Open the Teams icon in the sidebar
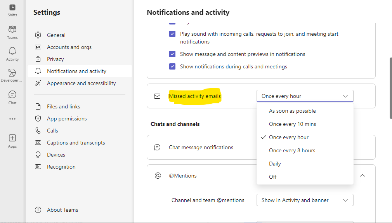The width and height of the screenshot is (392, 223). (12, 32)
